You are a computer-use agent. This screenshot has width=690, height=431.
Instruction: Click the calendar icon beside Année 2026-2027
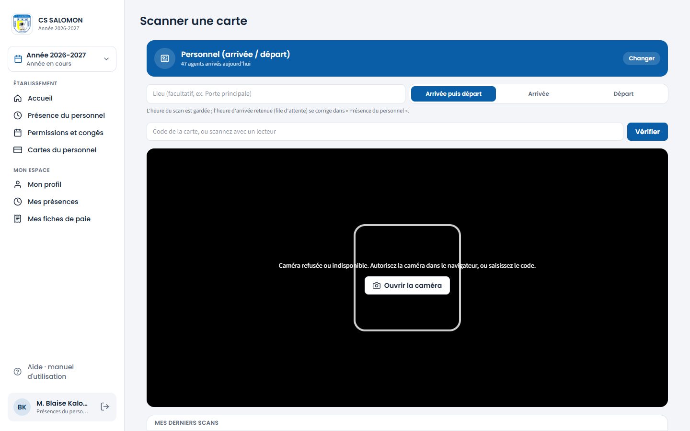coord(18,59)
